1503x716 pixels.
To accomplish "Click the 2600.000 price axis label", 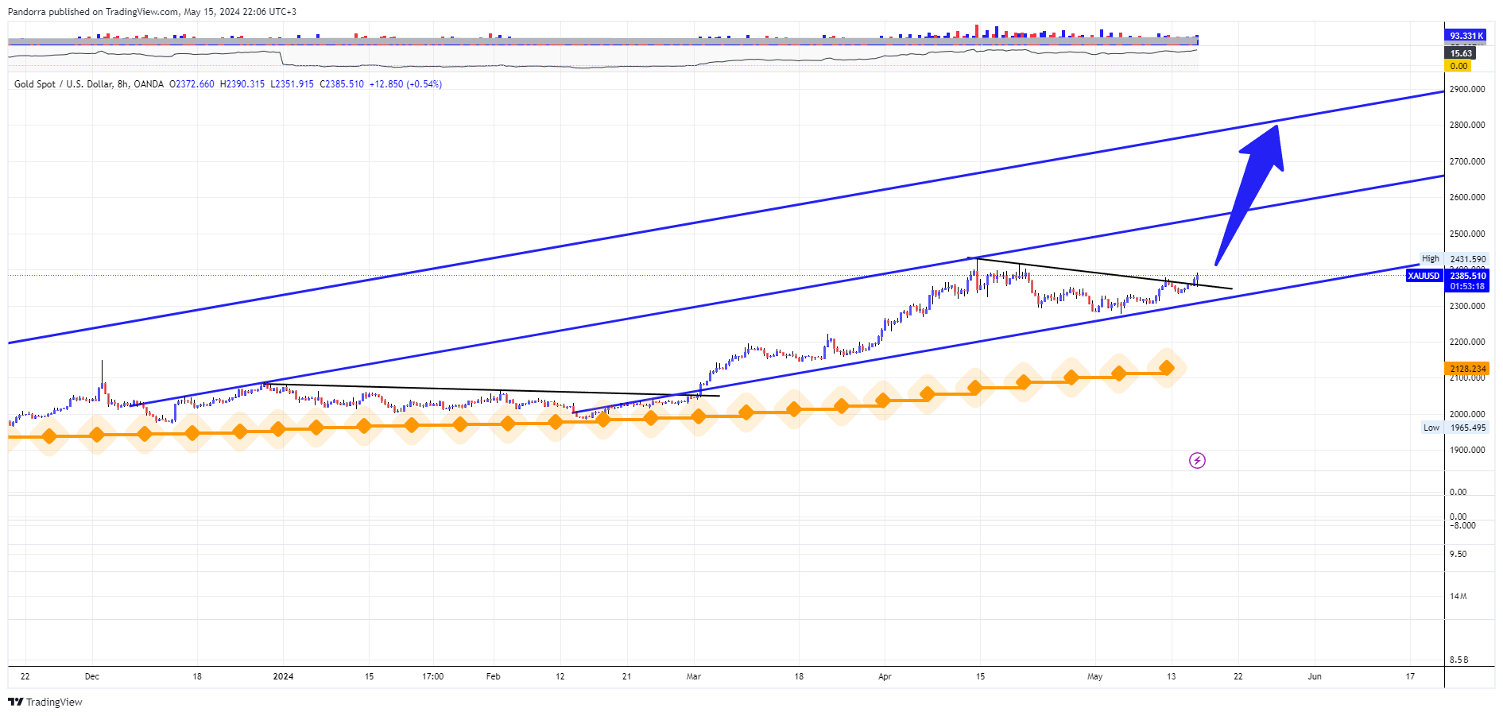I will pyautogui.click(x=1467, y=197).
